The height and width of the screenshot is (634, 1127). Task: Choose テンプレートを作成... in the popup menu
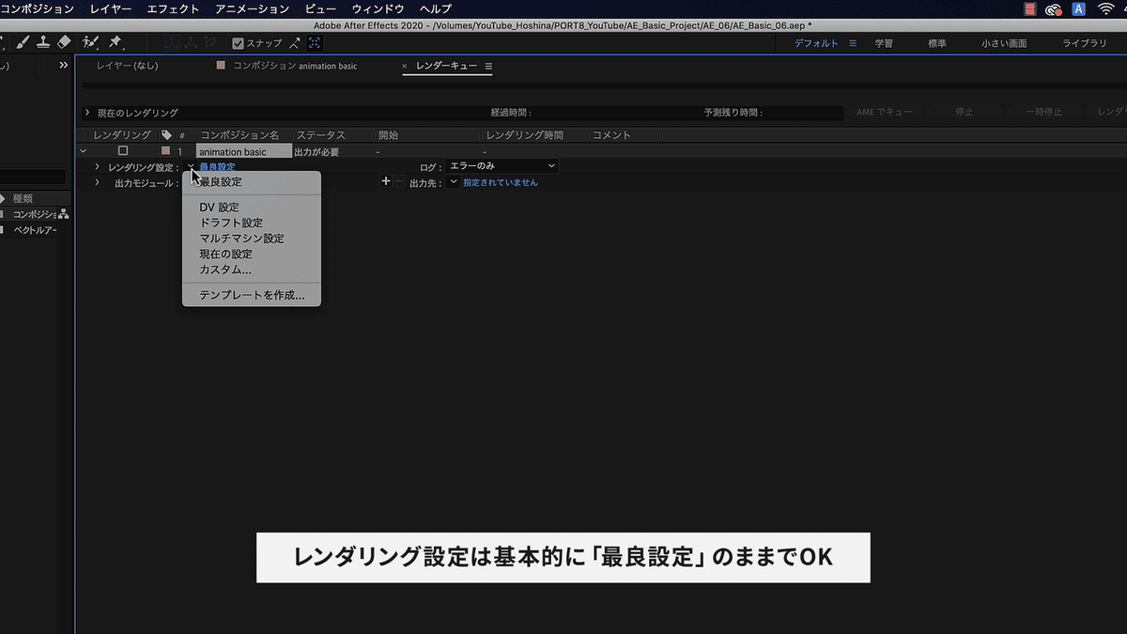pos(252,295)
